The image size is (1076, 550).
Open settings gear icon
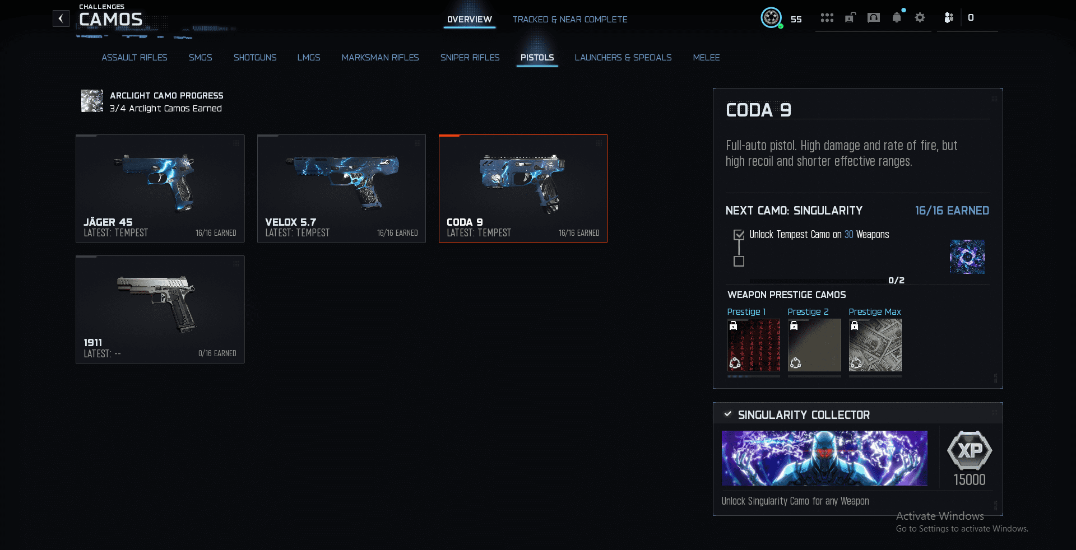pos(920,18)
